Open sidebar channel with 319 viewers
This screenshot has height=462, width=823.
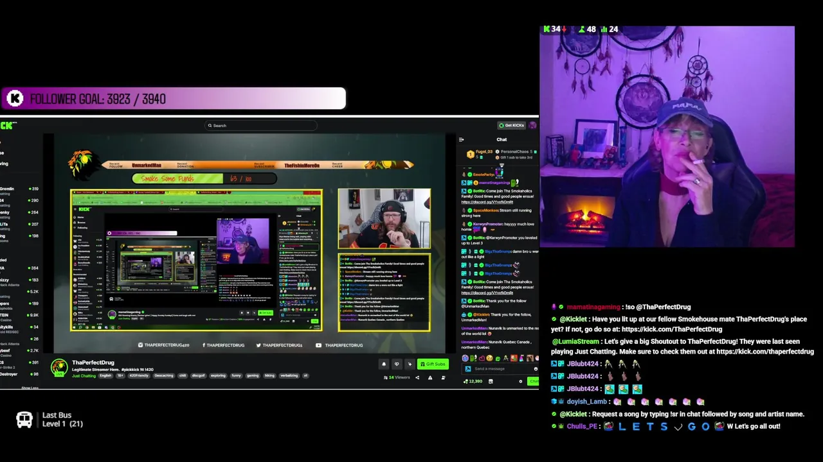coord(19,189)
